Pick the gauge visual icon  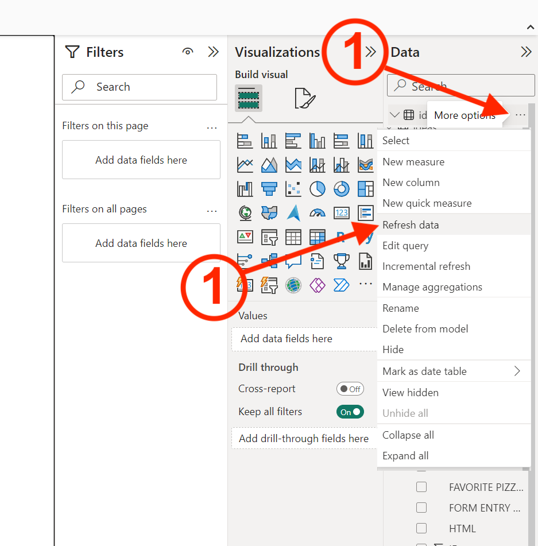pos(317,213)
